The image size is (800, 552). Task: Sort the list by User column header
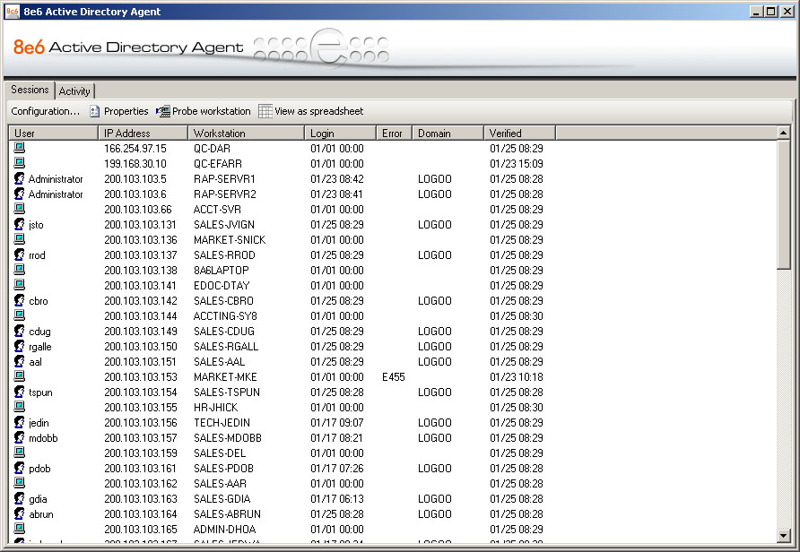tap(54, 133)
